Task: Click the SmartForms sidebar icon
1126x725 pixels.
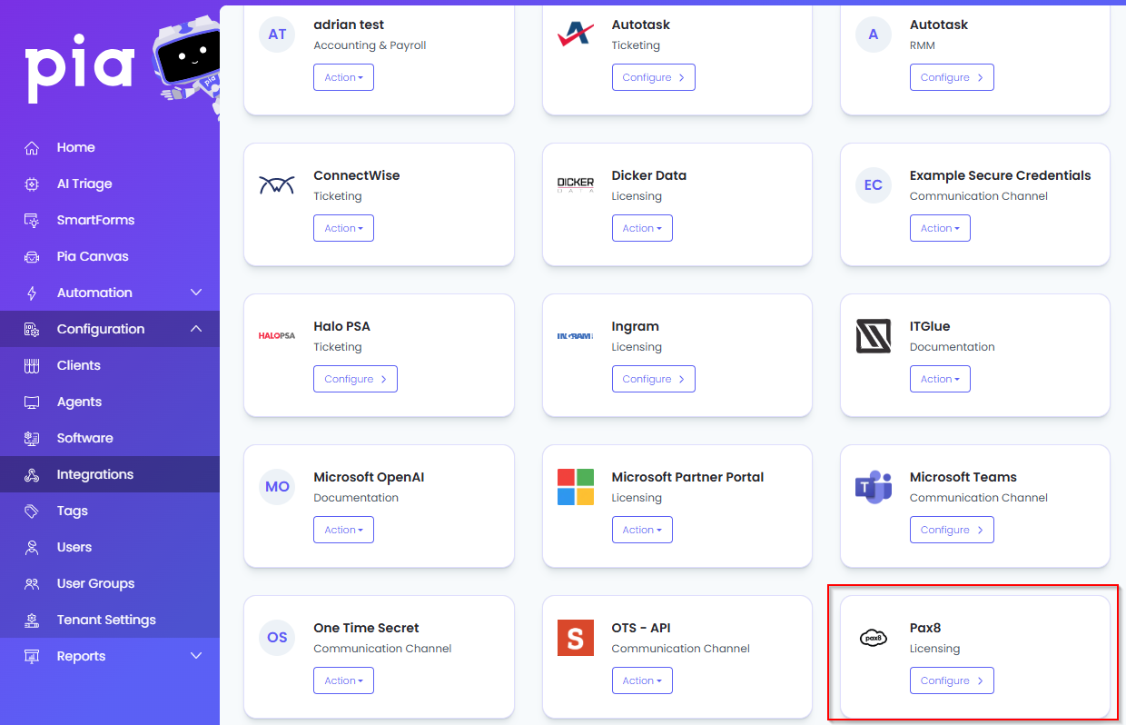Action: [x=32, y=220]
